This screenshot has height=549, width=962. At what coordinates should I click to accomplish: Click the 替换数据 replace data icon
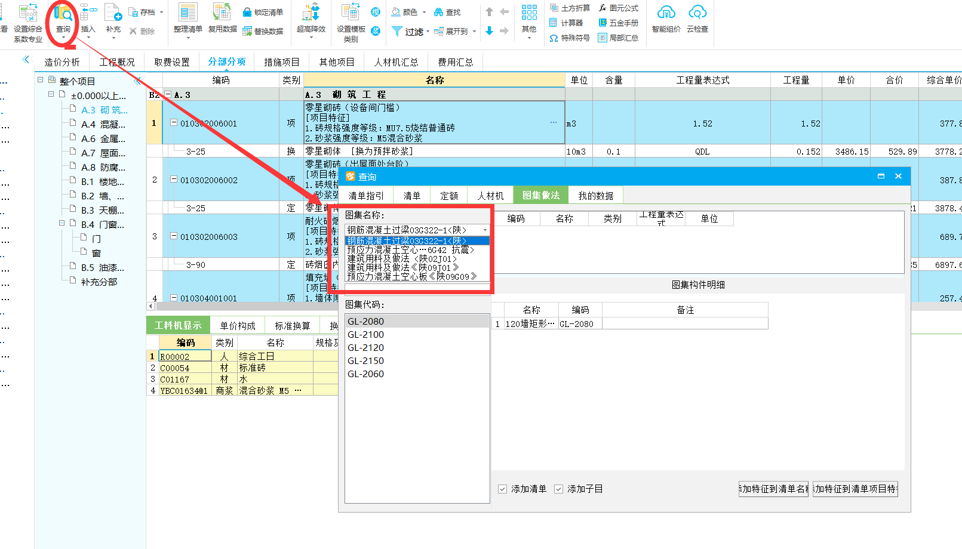(x=247, y=31)
